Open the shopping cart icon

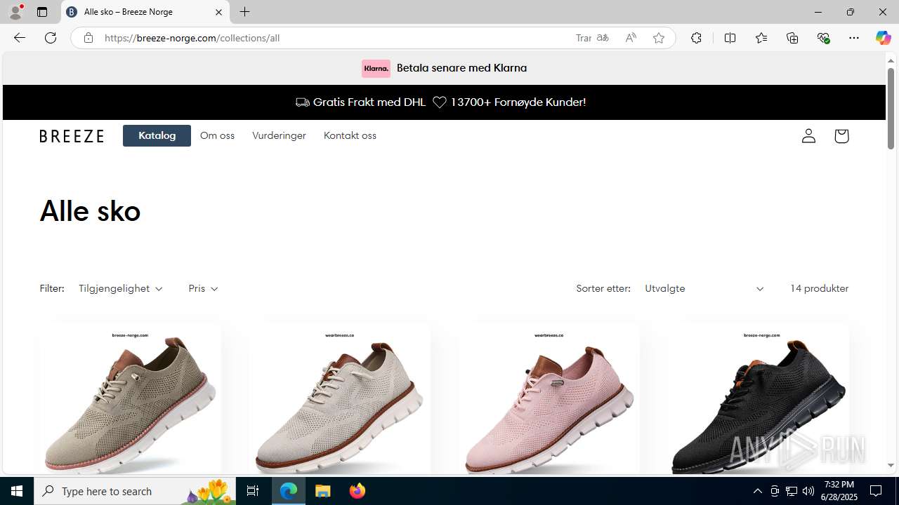[841, 135]
